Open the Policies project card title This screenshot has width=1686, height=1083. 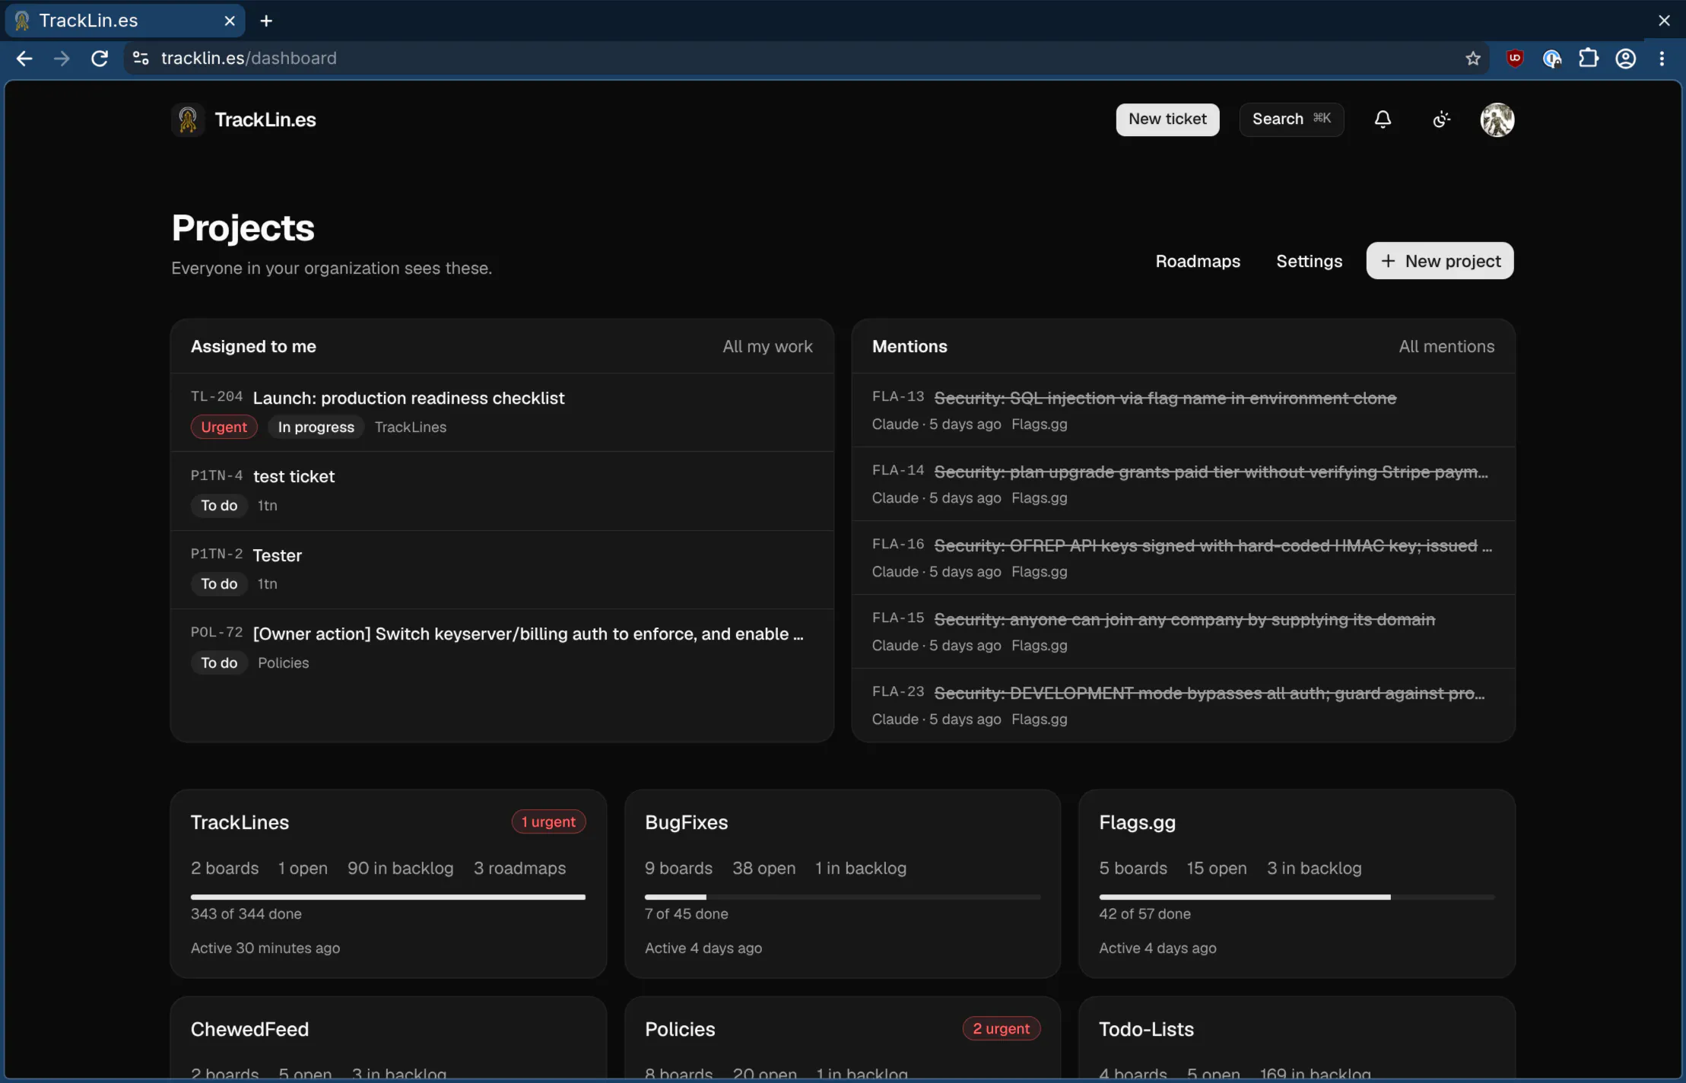tap(680, 1029)
